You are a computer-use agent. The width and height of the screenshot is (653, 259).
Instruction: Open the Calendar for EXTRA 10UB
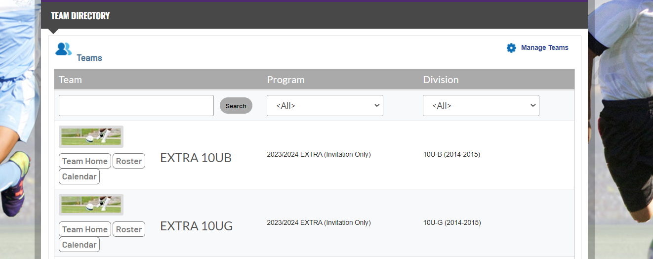coord(79,176)
